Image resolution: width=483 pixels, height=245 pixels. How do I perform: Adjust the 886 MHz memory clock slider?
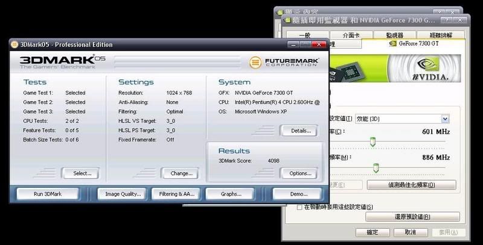[376, 167]
